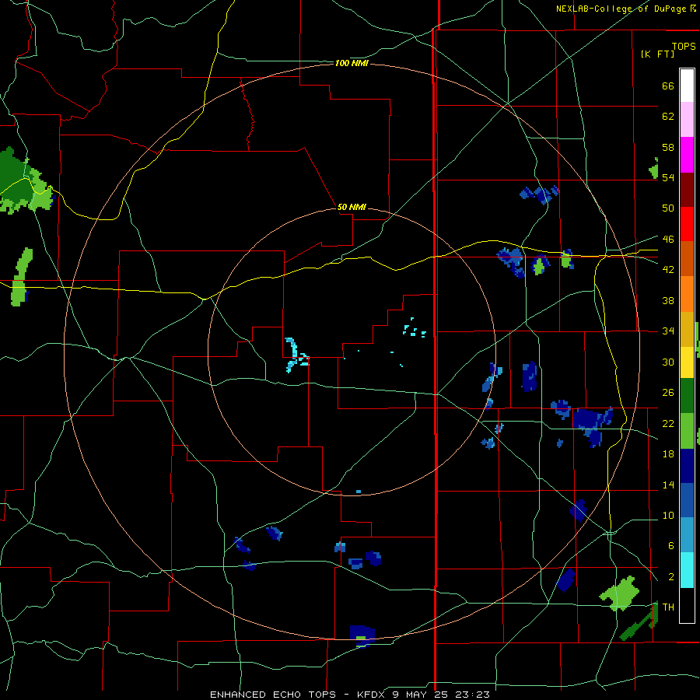Click the dark red swatch between 54 and 50
700x700 pixels.
687,190
